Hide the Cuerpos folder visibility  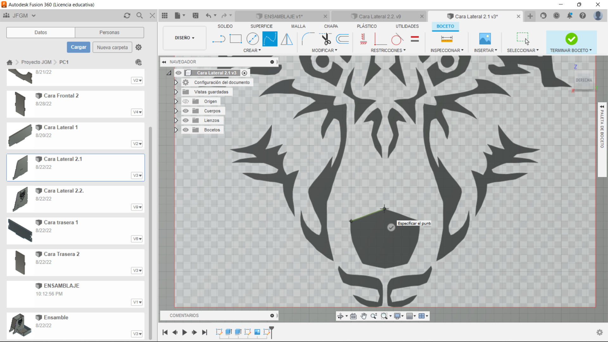[186, 111]
